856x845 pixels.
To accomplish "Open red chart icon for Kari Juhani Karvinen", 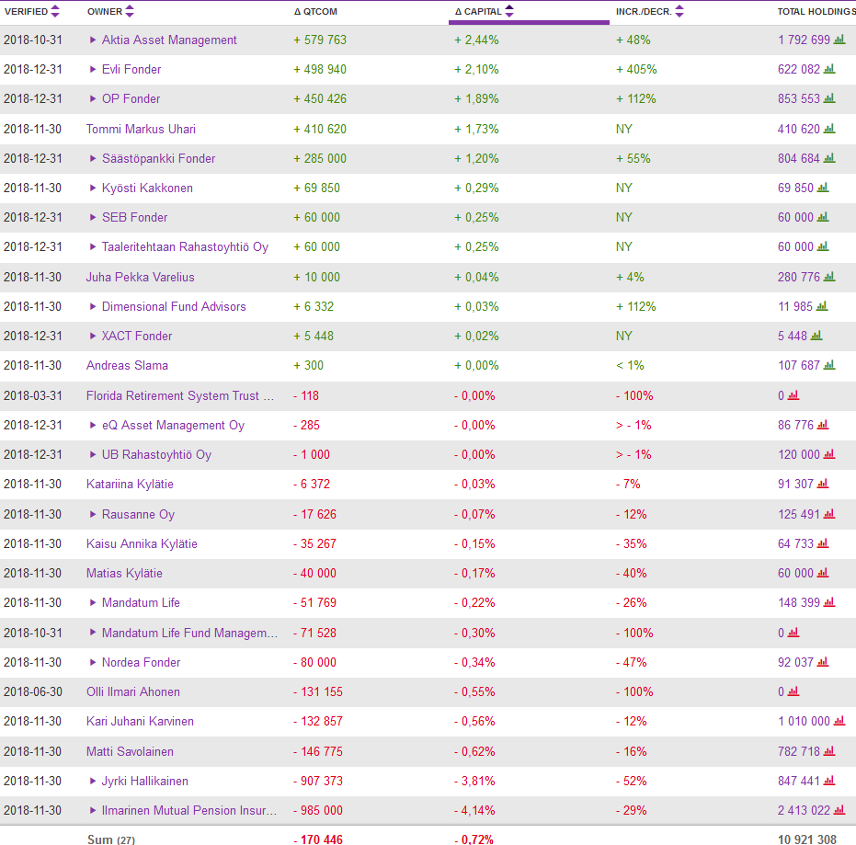I will pyautogui.click(x=839, y=720).
